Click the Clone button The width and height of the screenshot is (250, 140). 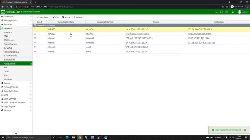[x=66, y=17]
